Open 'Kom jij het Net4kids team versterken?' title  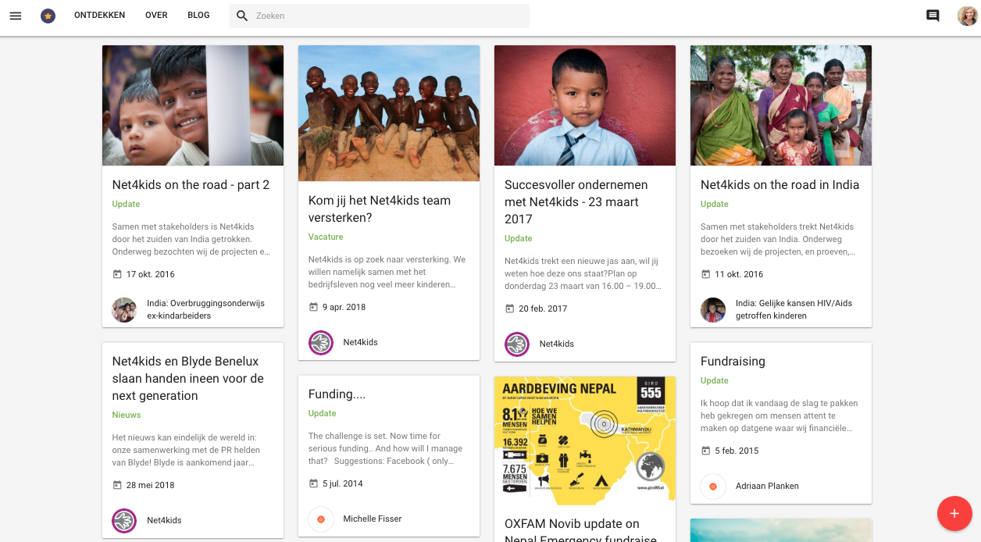tap(380, 209)
